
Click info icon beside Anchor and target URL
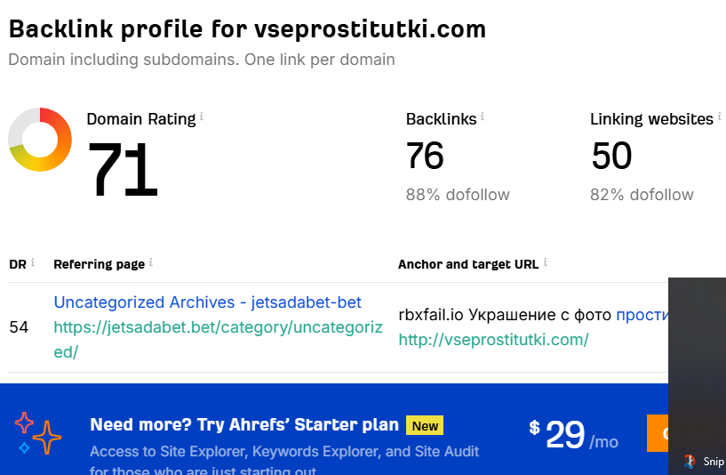pos(545,262)
